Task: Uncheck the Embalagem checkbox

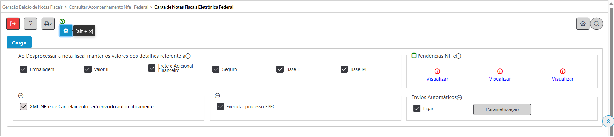Action: click(24, 69)
